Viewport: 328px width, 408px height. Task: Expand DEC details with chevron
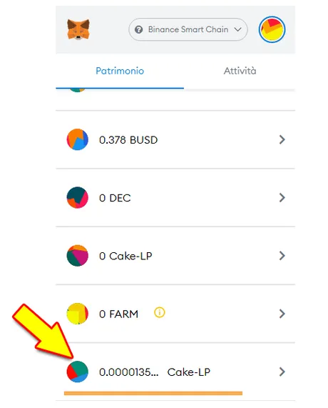coord(282,198)
